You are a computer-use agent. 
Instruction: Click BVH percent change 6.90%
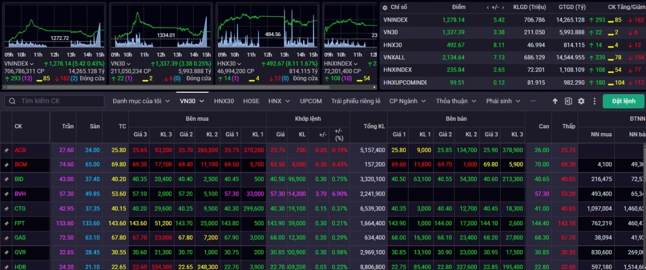pos(340,193)
